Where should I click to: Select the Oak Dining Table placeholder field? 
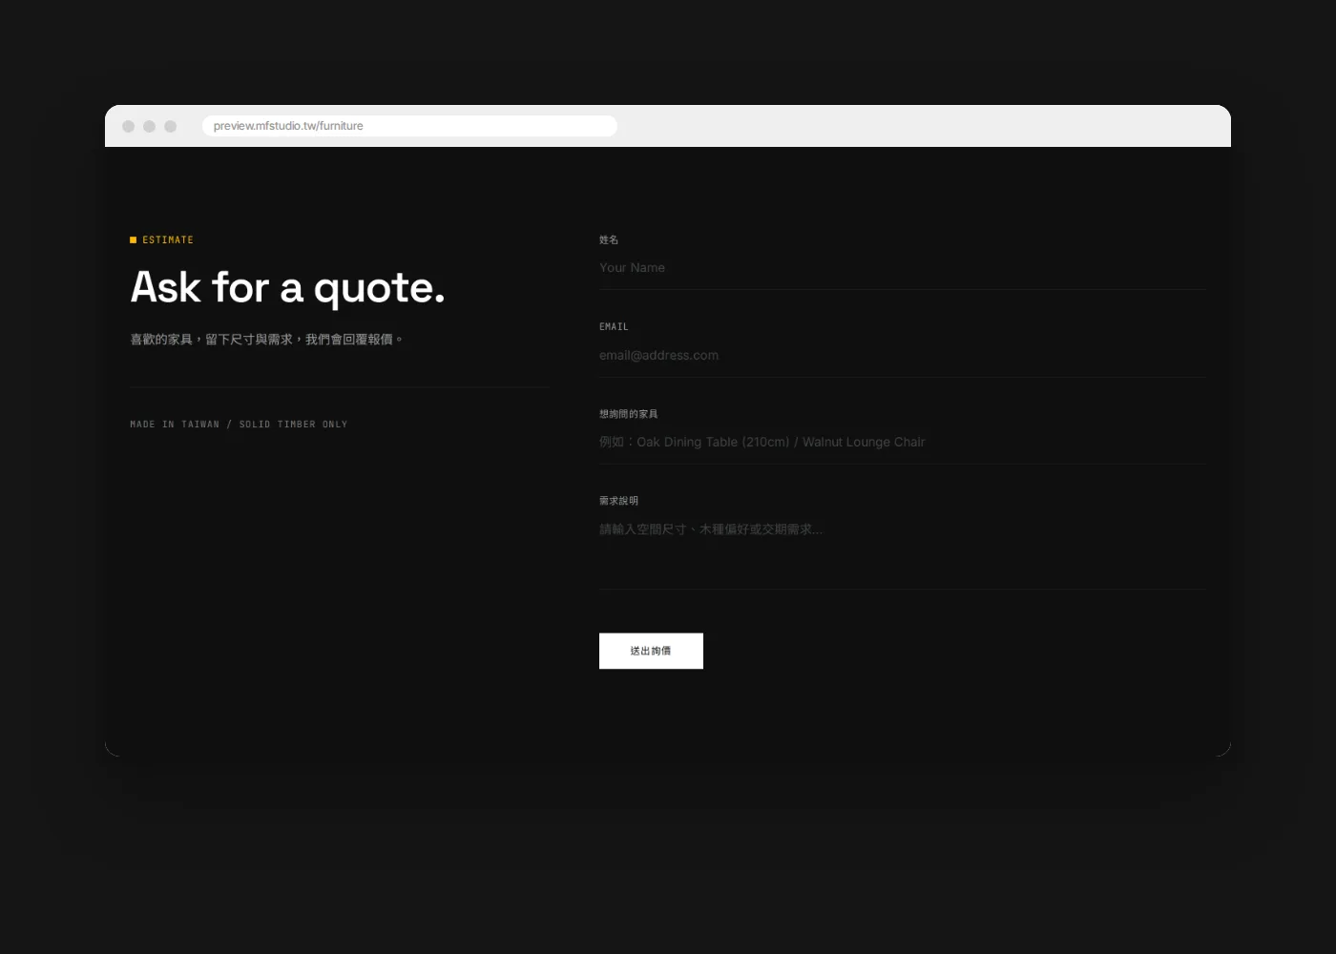902,443
